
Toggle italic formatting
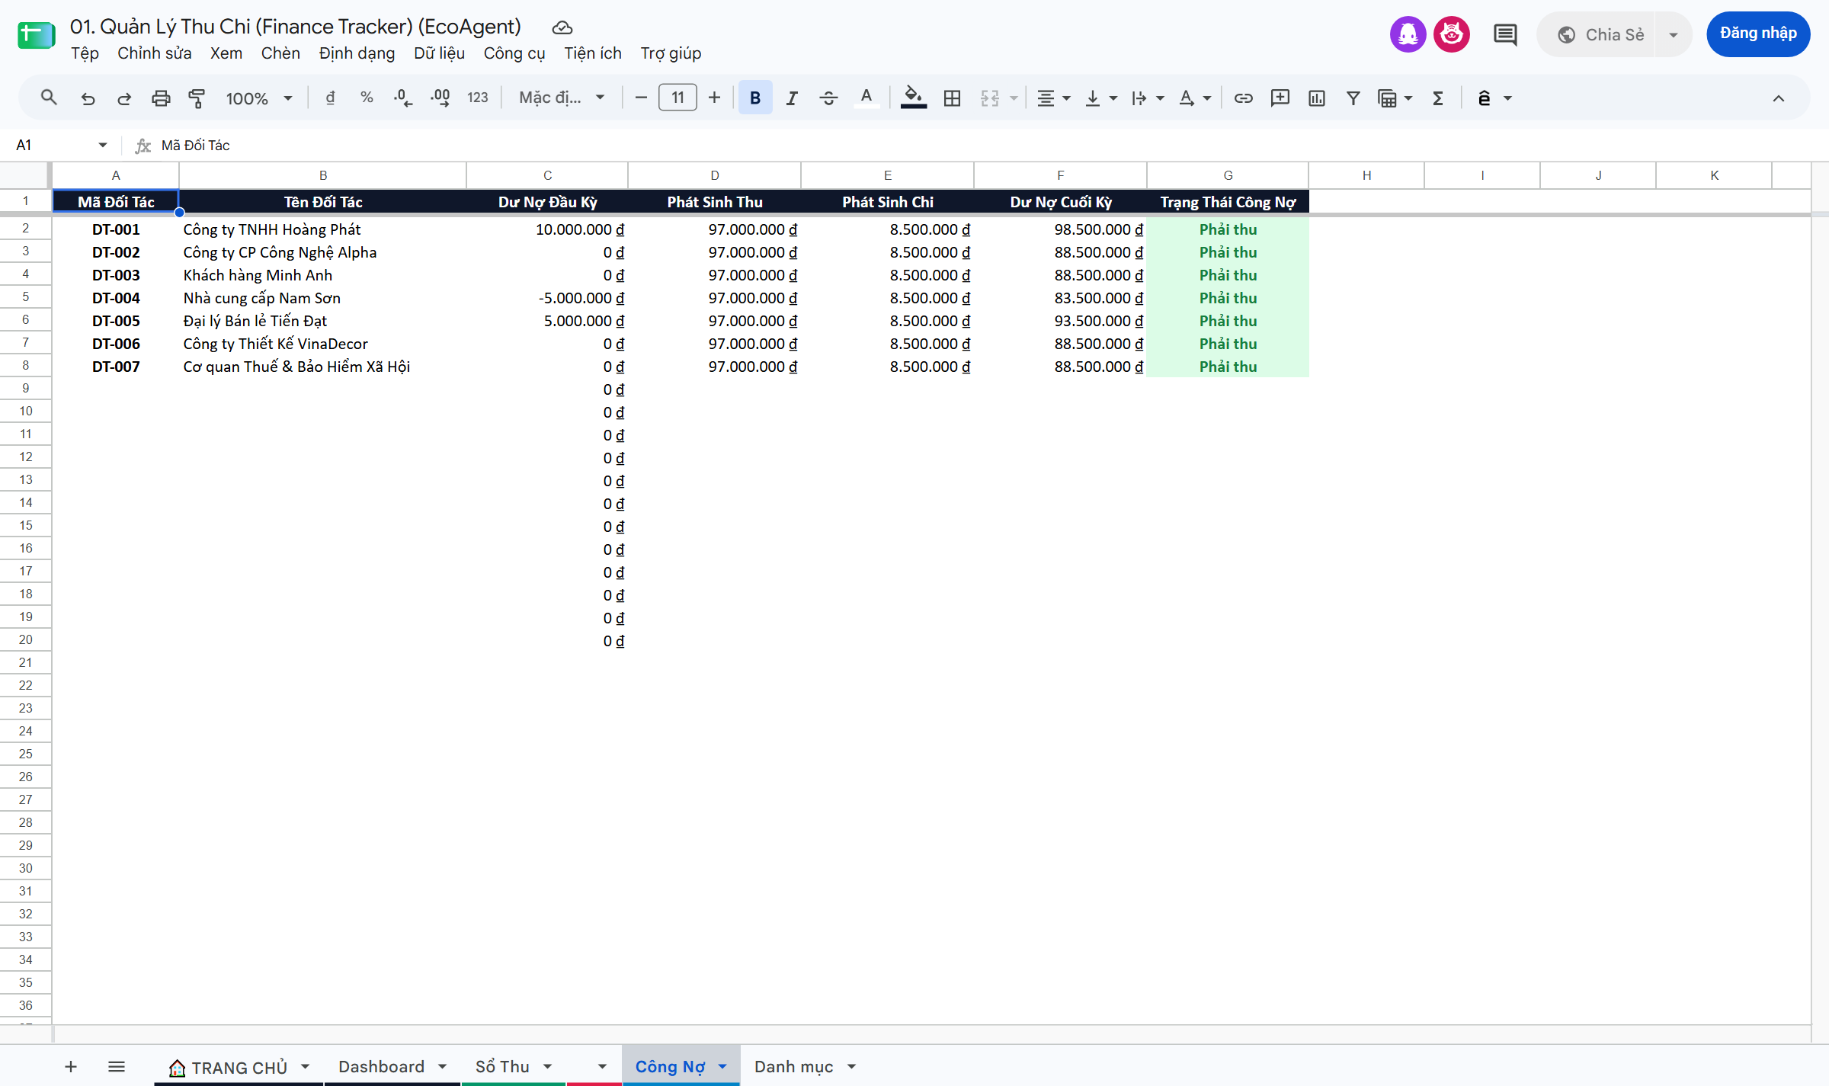point(792,98)
